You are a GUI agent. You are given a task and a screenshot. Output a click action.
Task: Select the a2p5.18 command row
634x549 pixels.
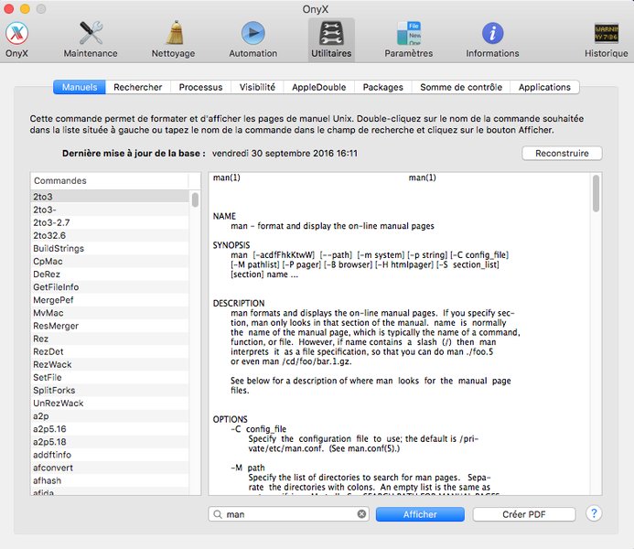(x=110, y=442)
